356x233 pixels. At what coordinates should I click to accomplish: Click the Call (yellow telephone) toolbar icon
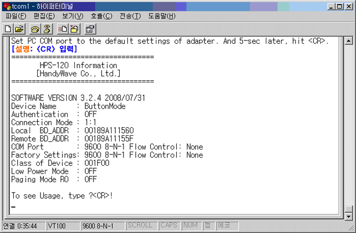coord(35,29)
